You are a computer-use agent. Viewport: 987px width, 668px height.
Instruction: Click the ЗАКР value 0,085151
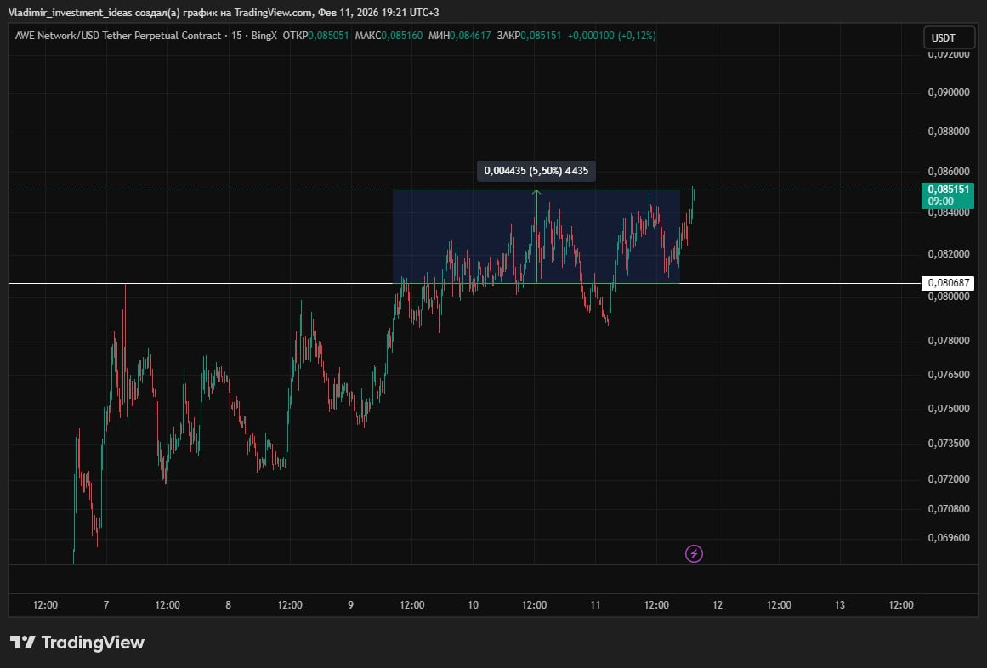(x=541, y=36)
